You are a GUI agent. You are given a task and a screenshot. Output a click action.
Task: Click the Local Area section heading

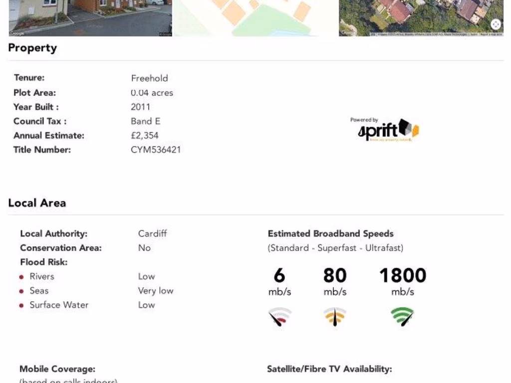pos(37,203)
